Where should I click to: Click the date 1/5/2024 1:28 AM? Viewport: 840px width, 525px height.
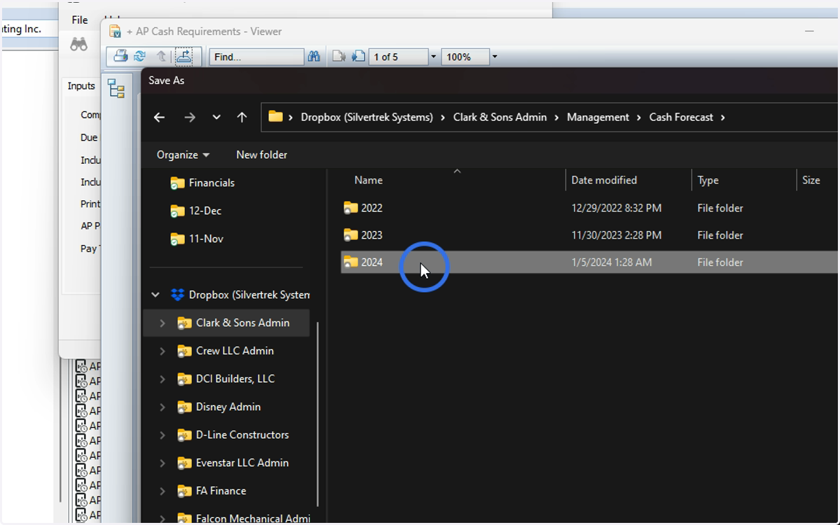click(x=611, y=262)
